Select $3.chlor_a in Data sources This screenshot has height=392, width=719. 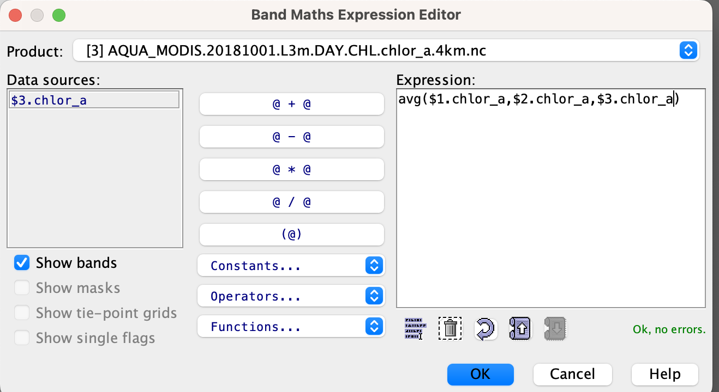[x=94, y=100]
